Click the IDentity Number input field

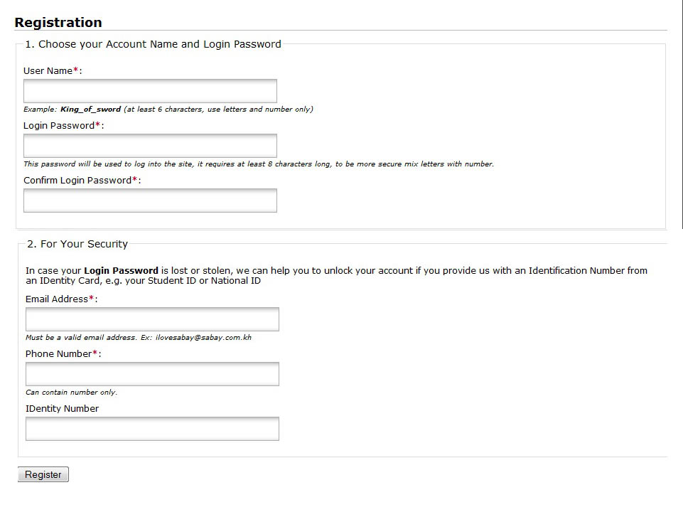point(151,428)
